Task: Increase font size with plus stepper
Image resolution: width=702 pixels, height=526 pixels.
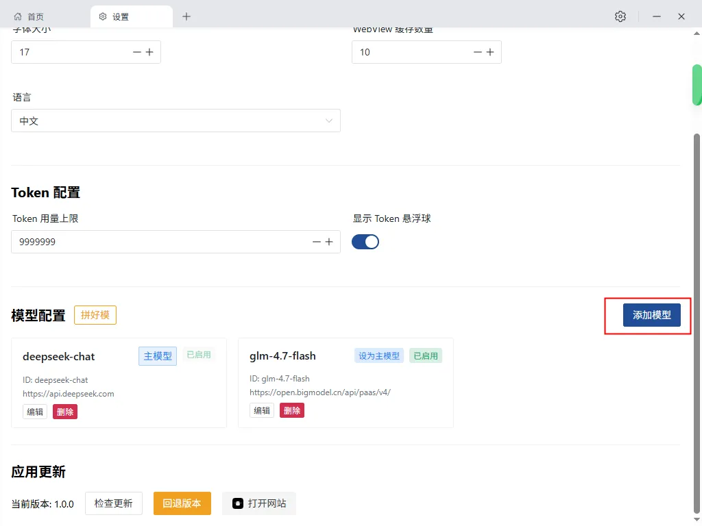Action: tap(149, 52)
